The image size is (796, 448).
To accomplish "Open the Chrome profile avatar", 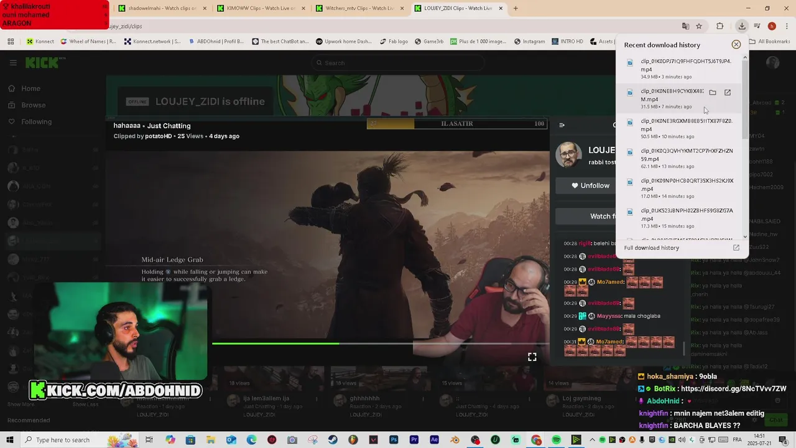I will (x=772, y=26).
